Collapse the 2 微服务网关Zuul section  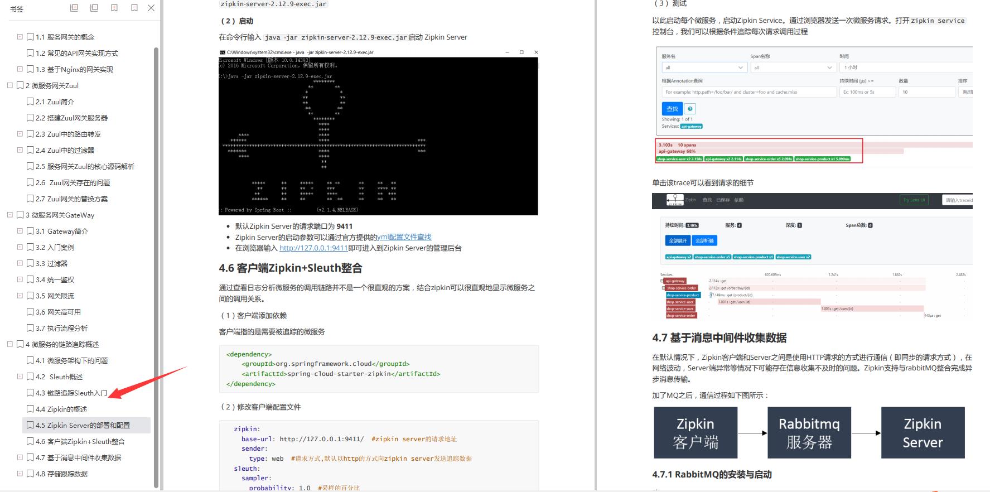pos(10,85)
